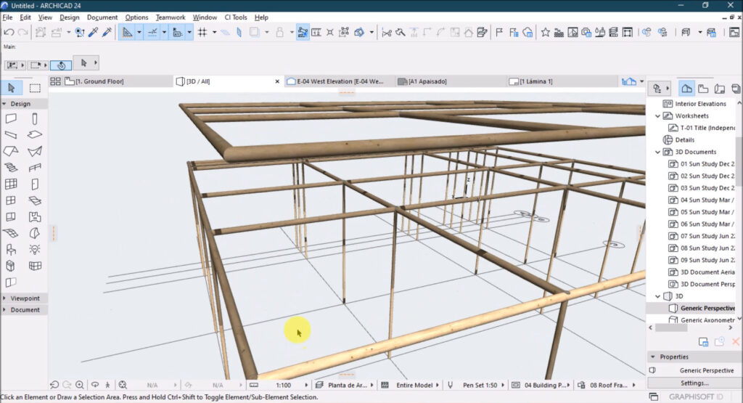Collapse the 3D Documents tree node
This screenshot has width=743, height=403.
click(x=657, y=152)
